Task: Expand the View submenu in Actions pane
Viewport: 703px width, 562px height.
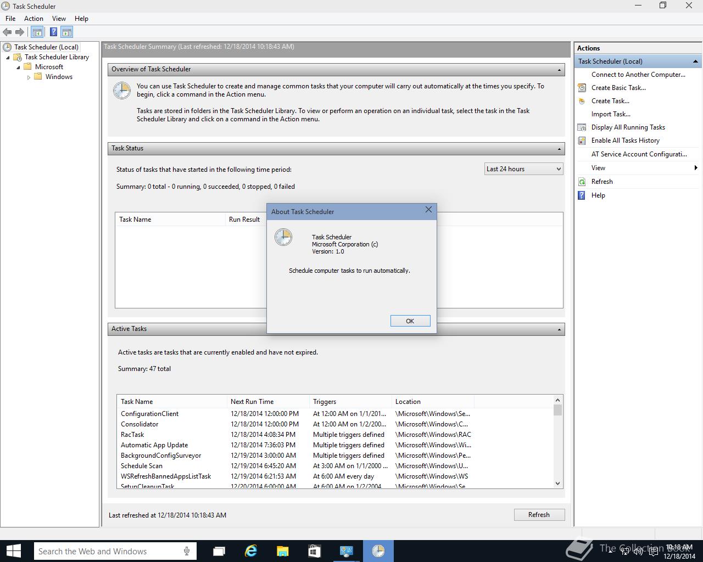Action: coord(696,168)
